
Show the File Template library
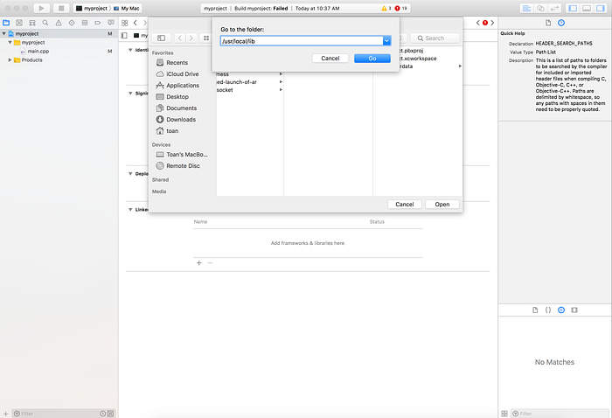coord(535,310)
